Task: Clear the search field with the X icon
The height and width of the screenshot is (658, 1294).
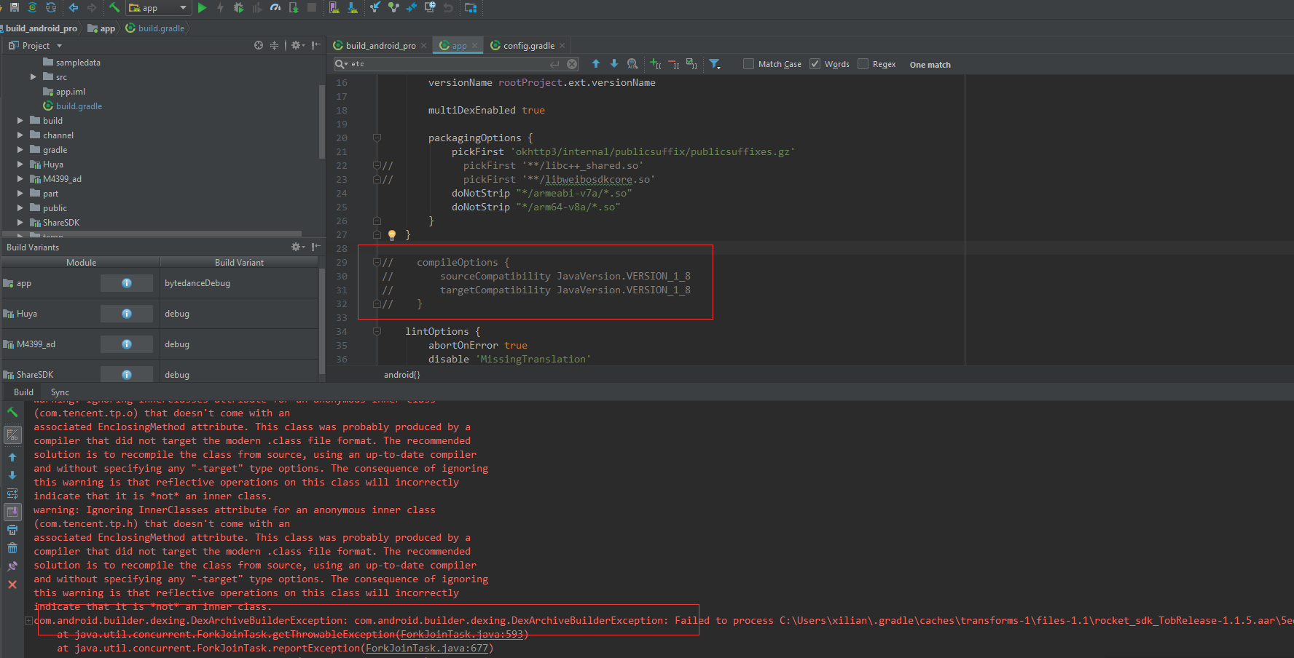Action: (x=572, y=64)
